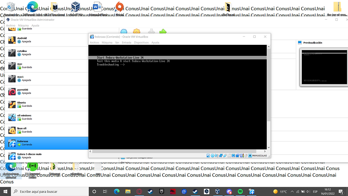Viewport: 348px width, 196px height.
Task: Open the Ver menu in VM window
Action: [x=117, y=43]
